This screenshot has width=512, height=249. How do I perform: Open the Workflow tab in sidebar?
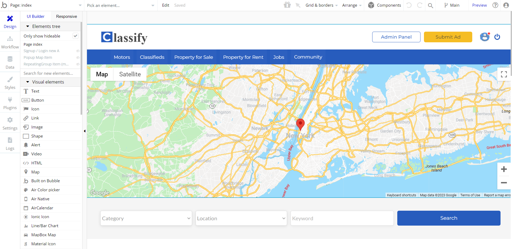(10, 42)
